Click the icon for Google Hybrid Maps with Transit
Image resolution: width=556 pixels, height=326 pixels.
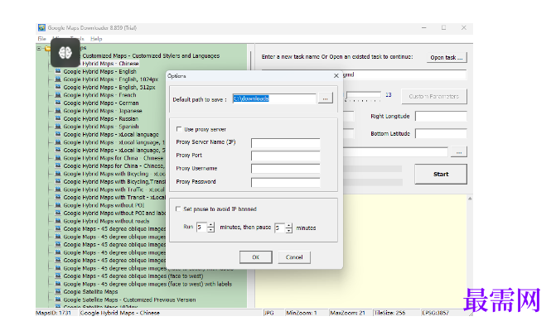[58, 197]
